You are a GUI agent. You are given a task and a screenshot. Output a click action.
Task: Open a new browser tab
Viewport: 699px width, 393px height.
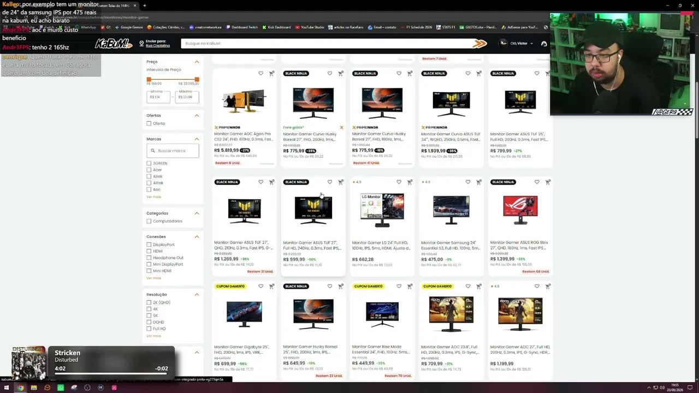(145, 5)
